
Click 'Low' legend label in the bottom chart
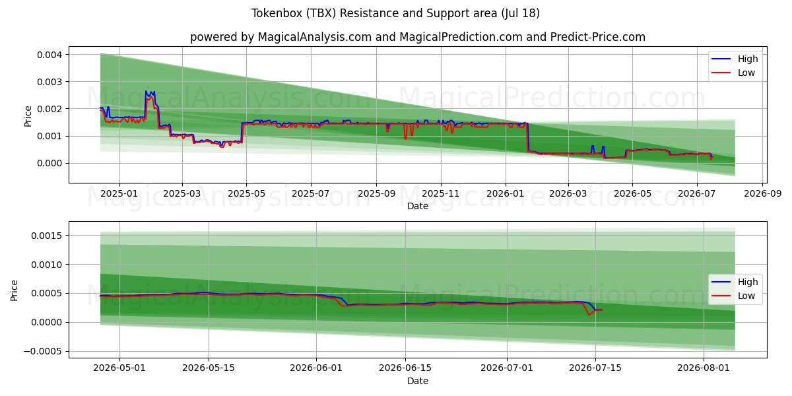tap(746, 296)
